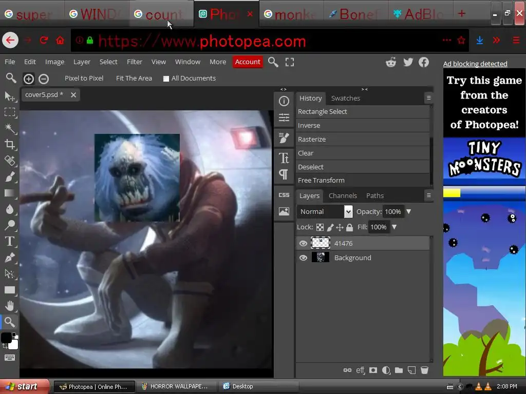Viewport: 526px width, 394px height.
Task: Switch to the Channels tab
Action: click(x=343, y=195)
